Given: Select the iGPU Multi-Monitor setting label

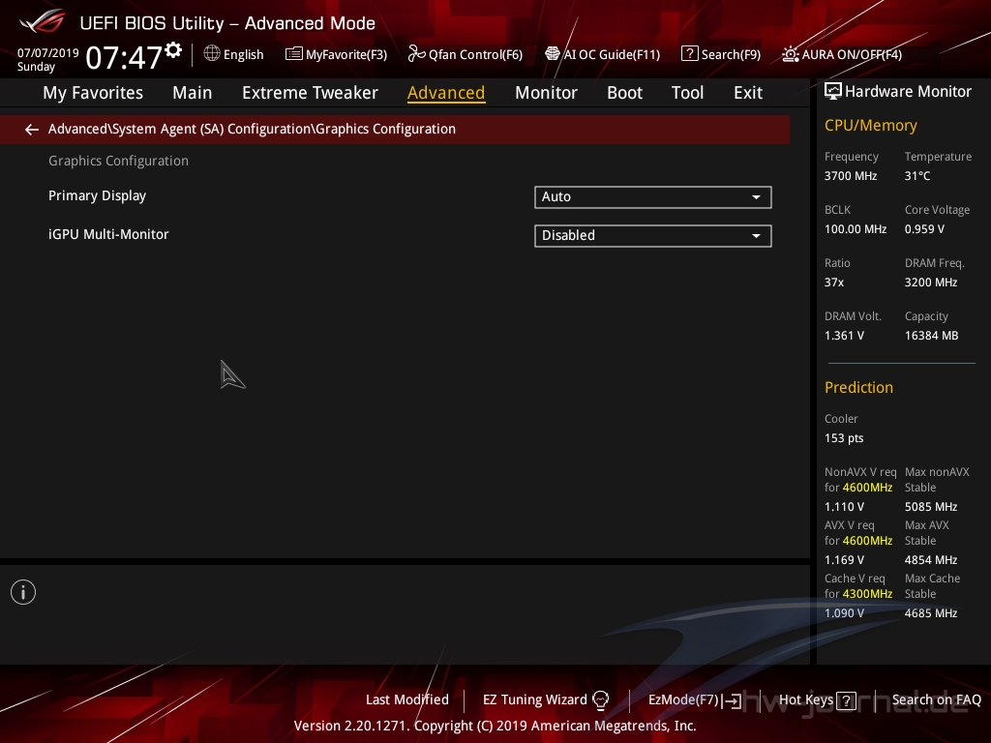Looking at the screenshot, I should [x=108, y=234].
